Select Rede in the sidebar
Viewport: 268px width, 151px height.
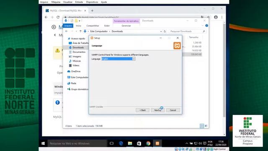tap(74, 83)
